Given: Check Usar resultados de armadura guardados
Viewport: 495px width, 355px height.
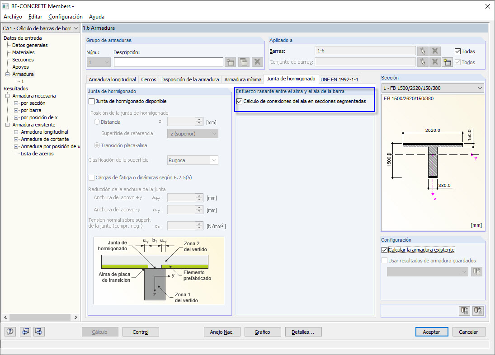Looking at the screenshot, I should pyautogui.click(x=385, y=261).
